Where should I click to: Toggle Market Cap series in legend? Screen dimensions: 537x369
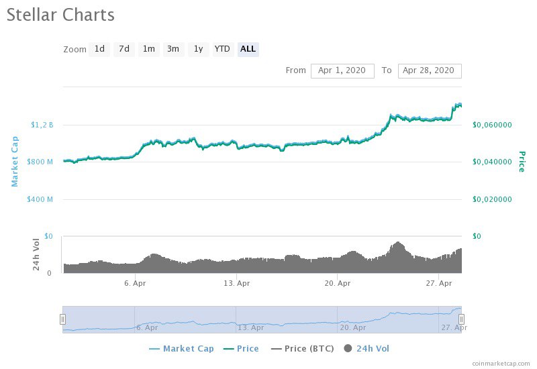click(181, 348)
